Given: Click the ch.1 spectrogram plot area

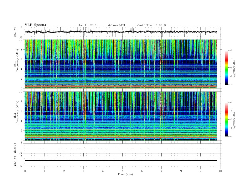Looking at the screenshot, I should (121, 64).
